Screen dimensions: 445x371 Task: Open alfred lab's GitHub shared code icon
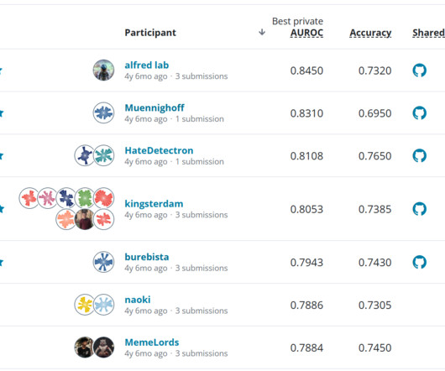click(420, 71)
